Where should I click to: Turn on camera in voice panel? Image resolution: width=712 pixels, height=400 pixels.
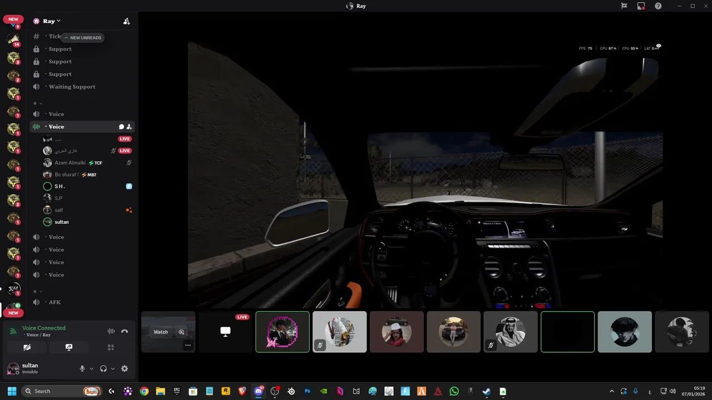click(x=27, y=347)
